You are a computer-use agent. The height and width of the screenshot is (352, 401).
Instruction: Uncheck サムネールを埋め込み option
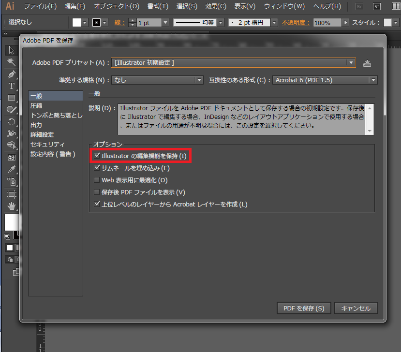97,168
